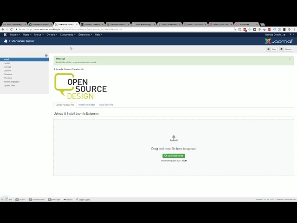Viewport: 297px width, 223px height.
Task: Click the Secure padlock icon in the address bar
Action: (x=17, y=29)
